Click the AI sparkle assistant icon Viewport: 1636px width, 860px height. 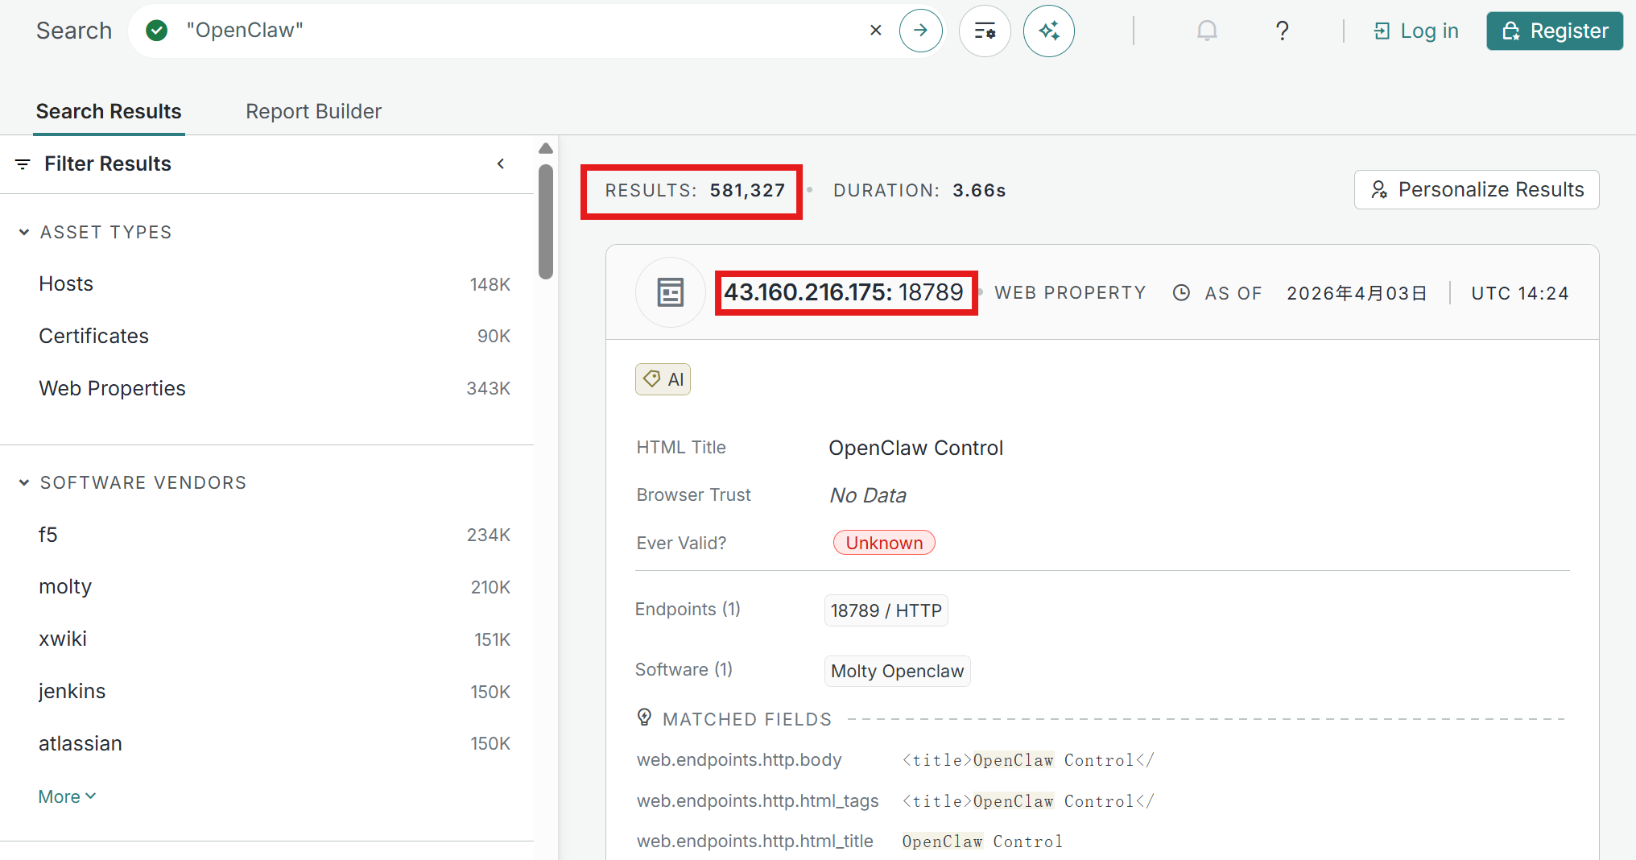click(1048, 31)
